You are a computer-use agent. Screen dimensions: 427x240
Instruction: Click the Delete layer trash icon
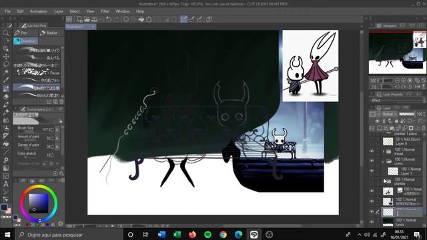424,128
